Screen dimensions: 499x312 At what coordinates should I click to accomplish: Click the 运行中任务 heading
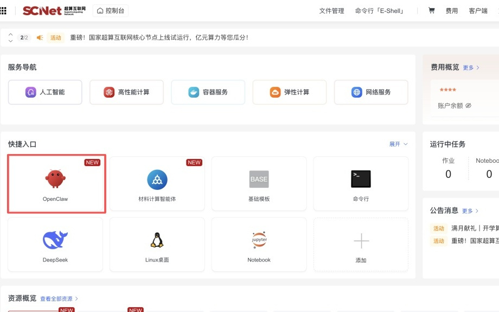pos(447,144)
